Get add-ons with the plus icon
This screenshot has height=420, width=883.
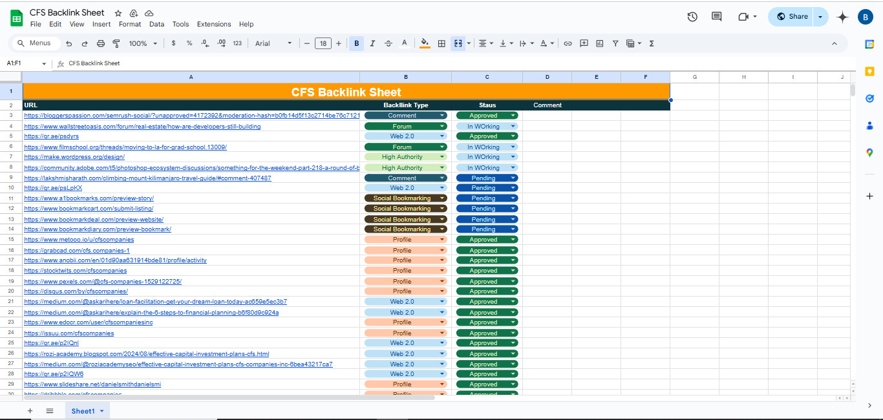click(869, 196)
